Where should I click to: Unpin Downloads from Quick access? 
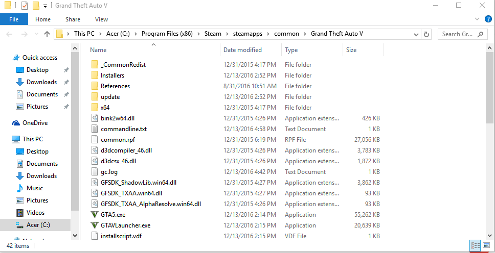[66, 82]
